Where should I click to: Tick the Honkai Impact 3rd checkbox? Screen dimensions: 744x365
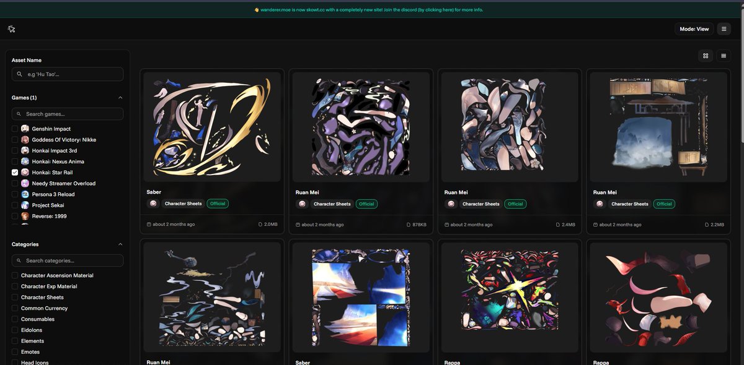click(15, 150)
